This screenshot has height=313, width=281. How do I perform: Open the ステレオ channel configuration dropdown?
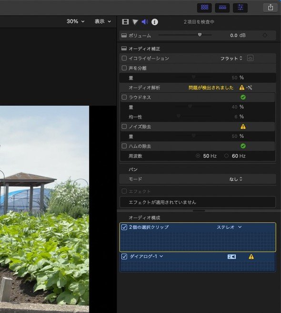tap(229, 227)
